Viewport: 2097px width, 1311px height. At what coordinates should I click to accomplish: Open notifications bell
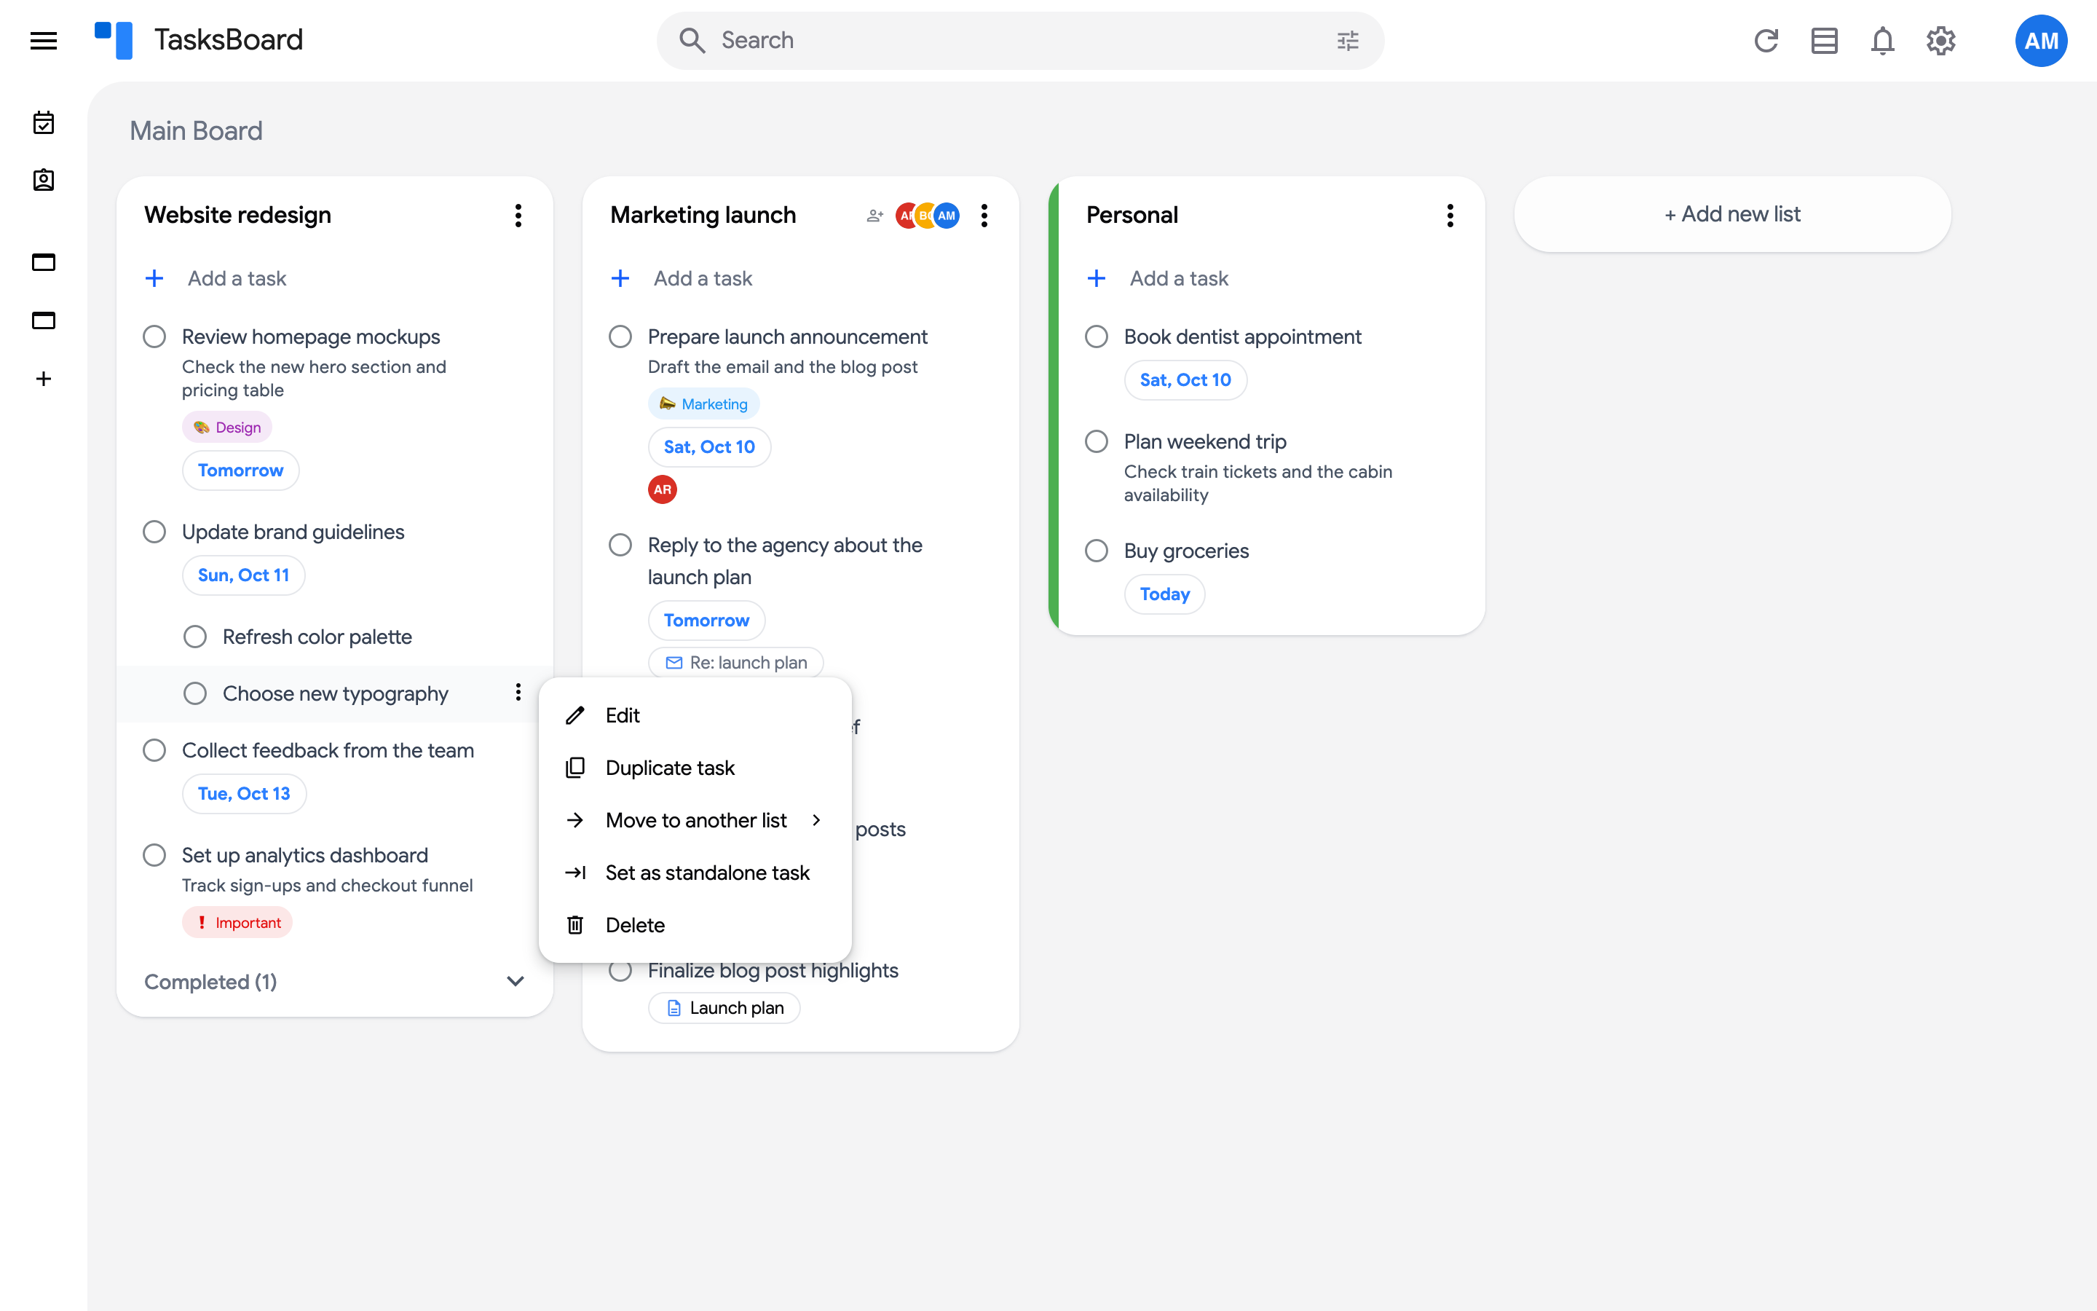(x=1882, y=41)
